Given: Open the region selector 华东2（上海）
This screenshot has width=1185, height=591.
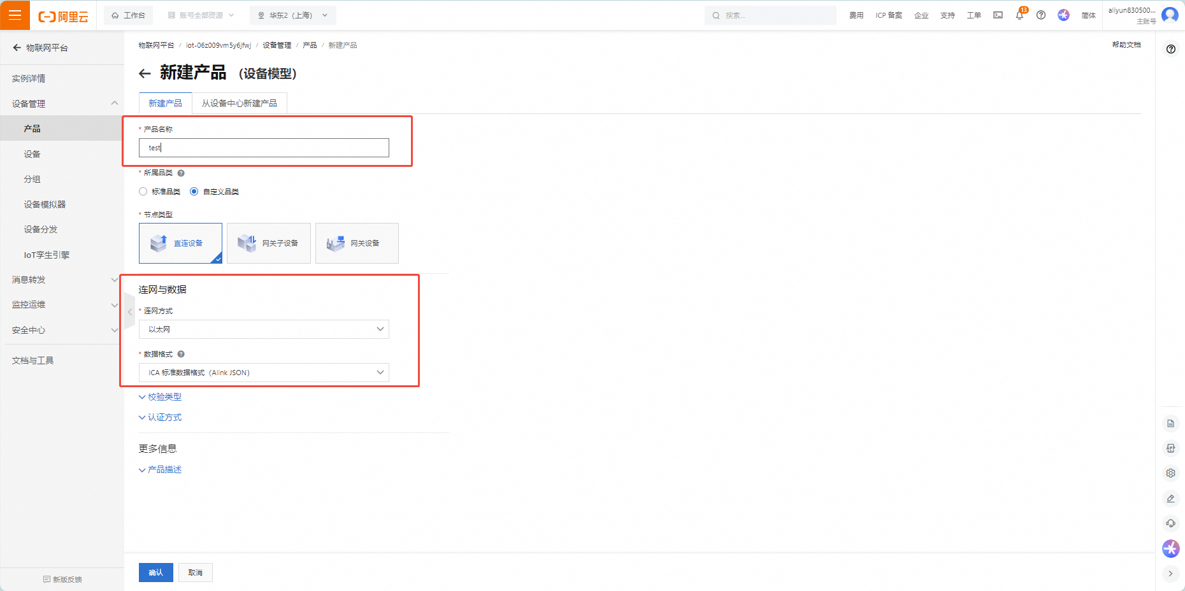Looking at the screenshot, I should pyautogui.click(x=293, y=15).
